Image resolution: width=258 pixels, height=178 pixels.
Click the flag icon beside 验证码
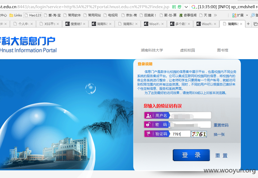click(x=149, y=134)
